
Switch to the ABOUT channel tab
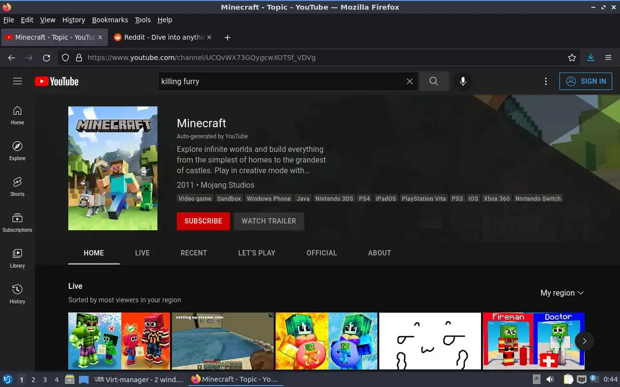[x=379, y=253]
